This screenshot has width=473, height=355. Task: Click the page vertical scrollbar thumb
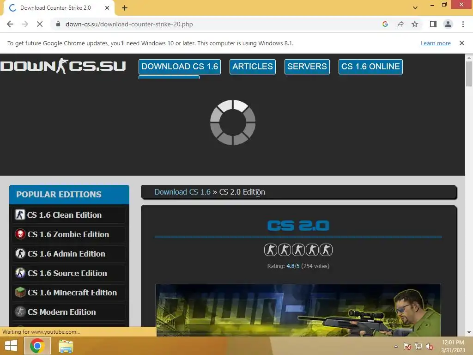469,73
